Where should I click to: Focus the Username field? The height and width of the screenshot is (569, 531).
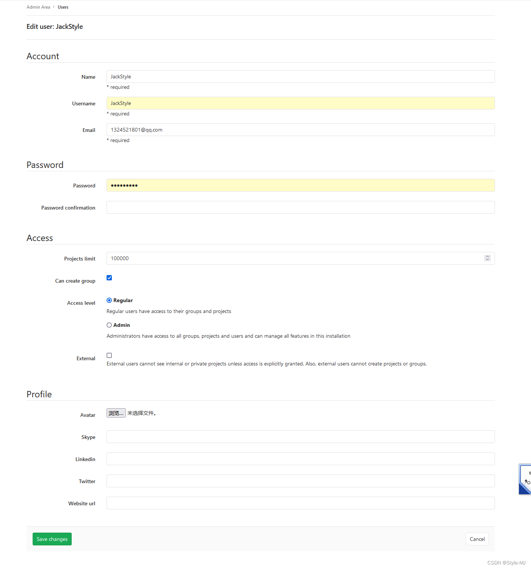pos(301,103)
